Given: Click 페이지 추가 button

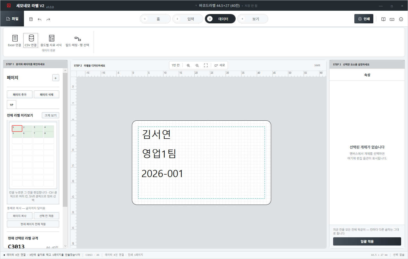Looking at the screenshot, I should [20, 94].
